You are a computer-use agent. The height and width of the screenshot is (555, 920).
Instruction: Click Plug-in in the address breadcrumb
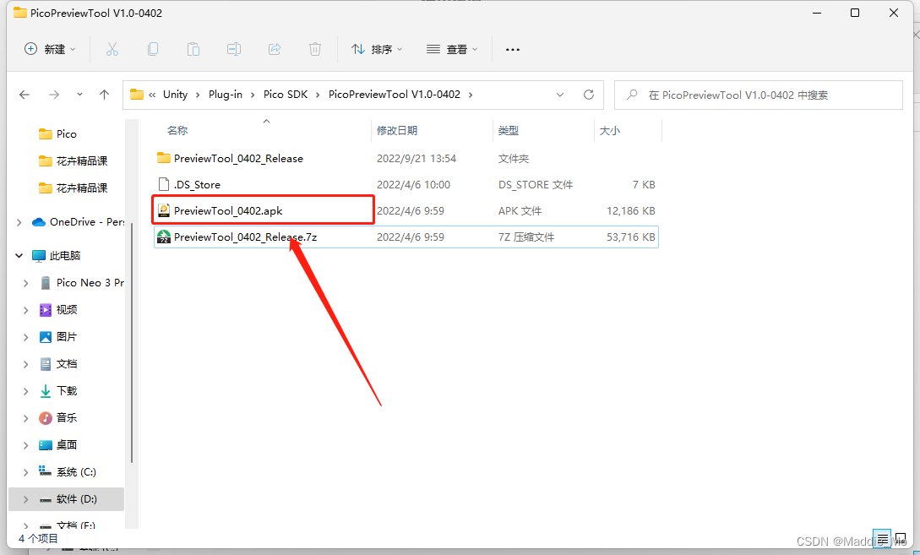(x=226, y=95)
